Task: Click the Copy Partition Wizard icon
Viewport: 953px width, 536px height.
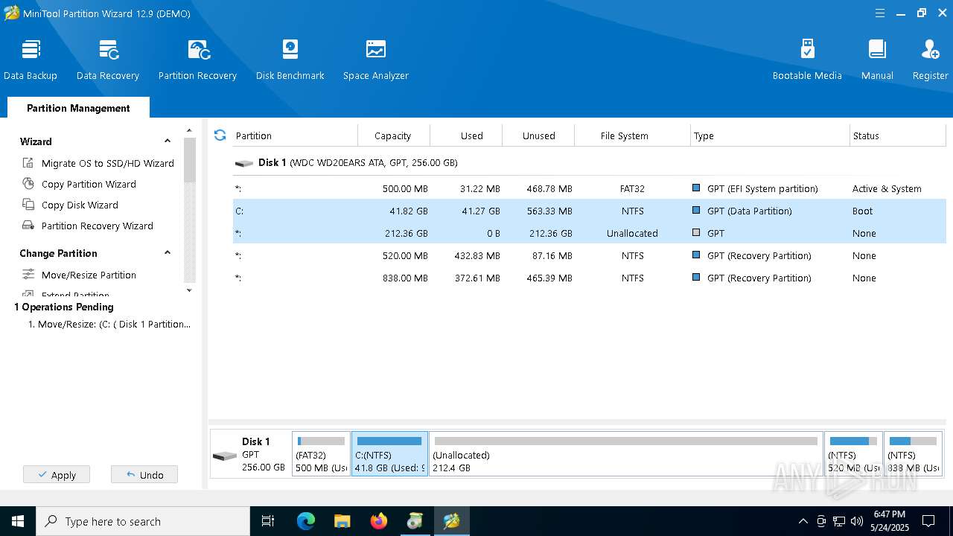Action: (28, 184)
